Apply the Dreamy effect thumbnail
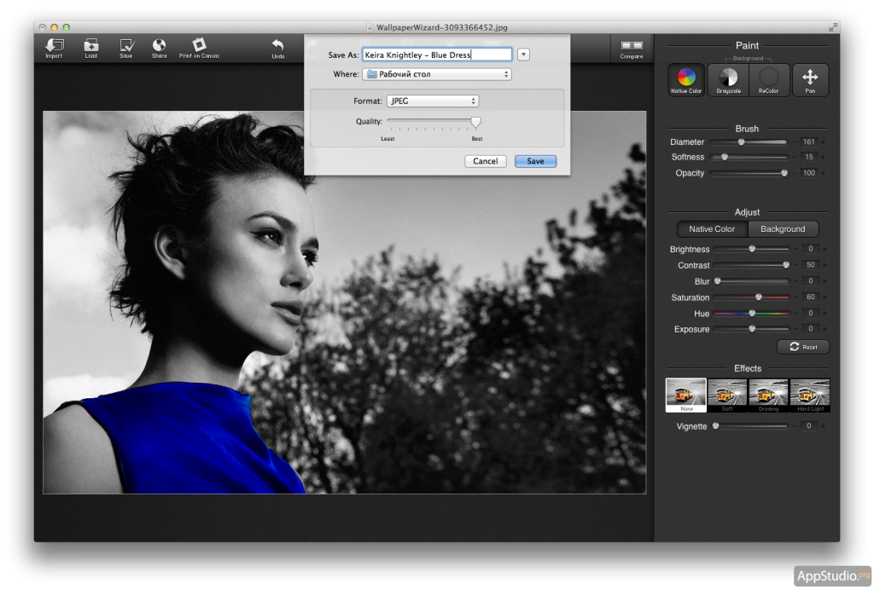Viewport: 874px width, 589px height. pos(768,394)
